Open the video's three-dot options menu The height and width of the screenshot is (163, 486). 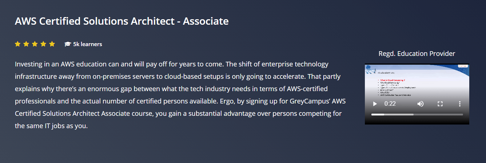(x=460, y=104)
